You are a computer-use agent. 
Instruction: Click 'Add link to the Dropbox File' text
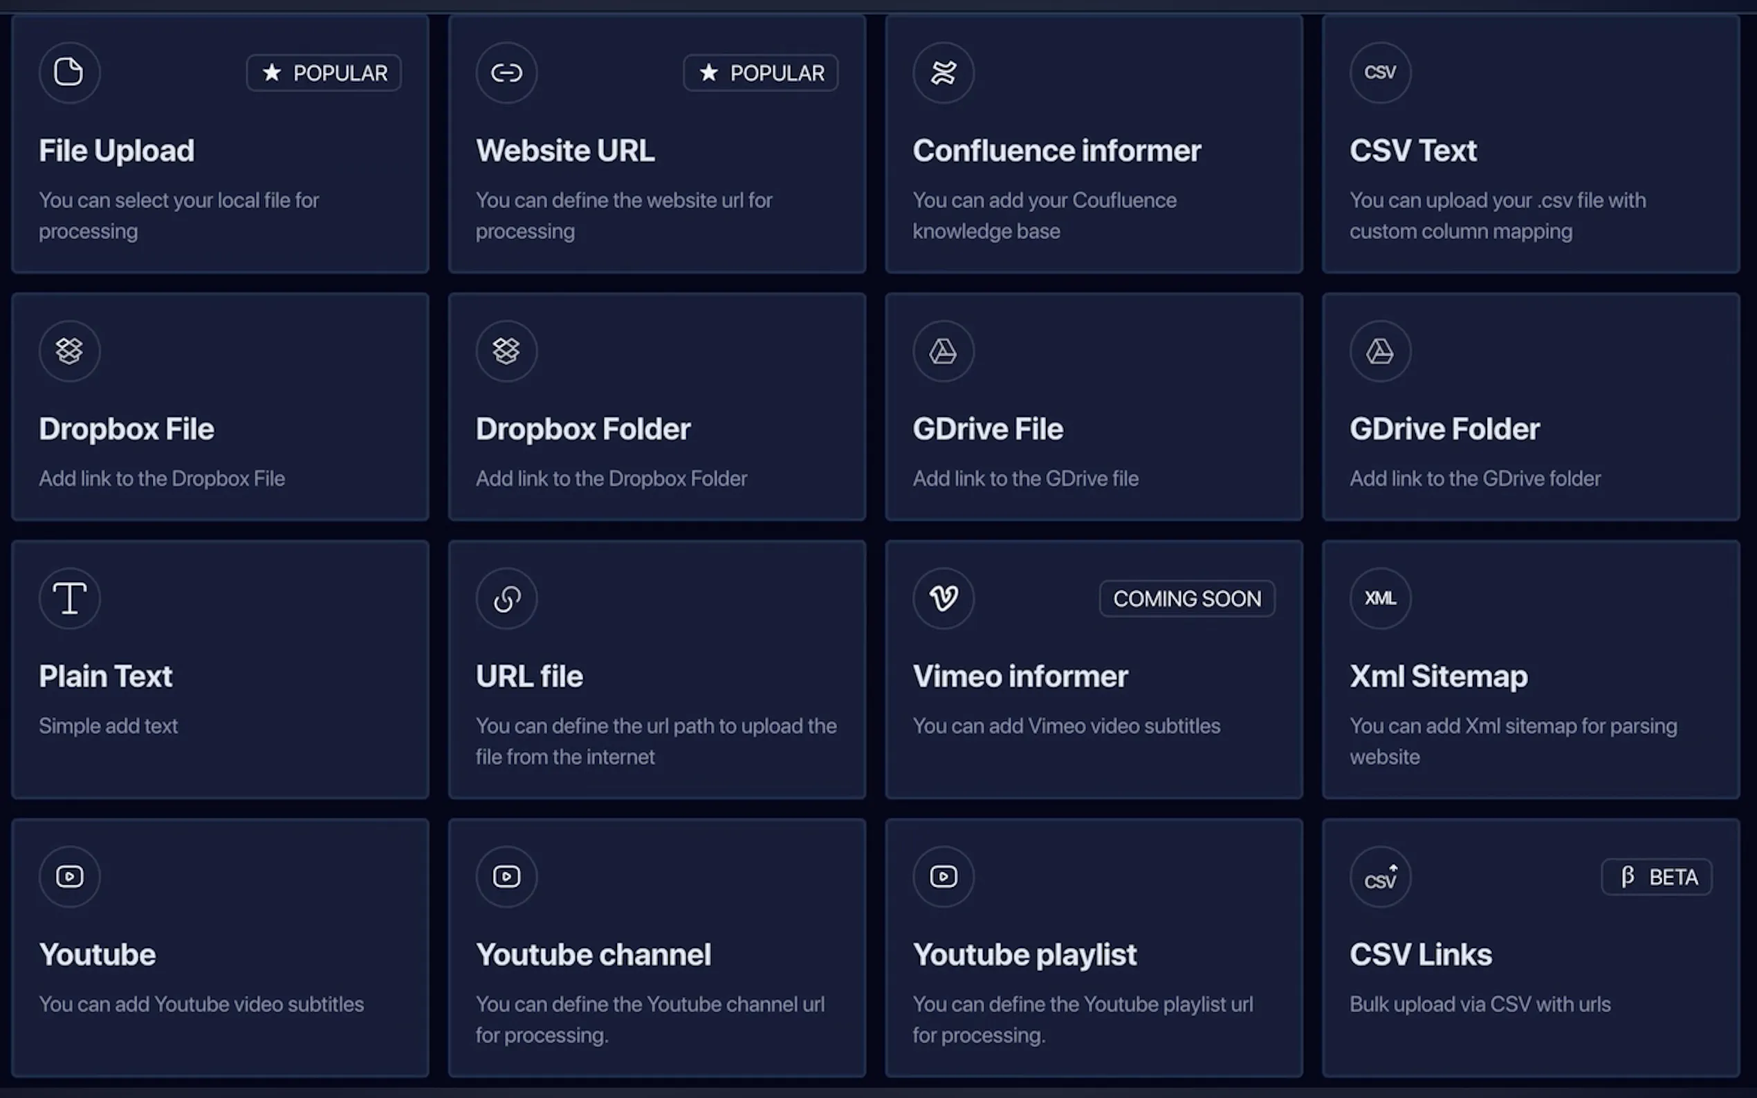click(162, 478)
